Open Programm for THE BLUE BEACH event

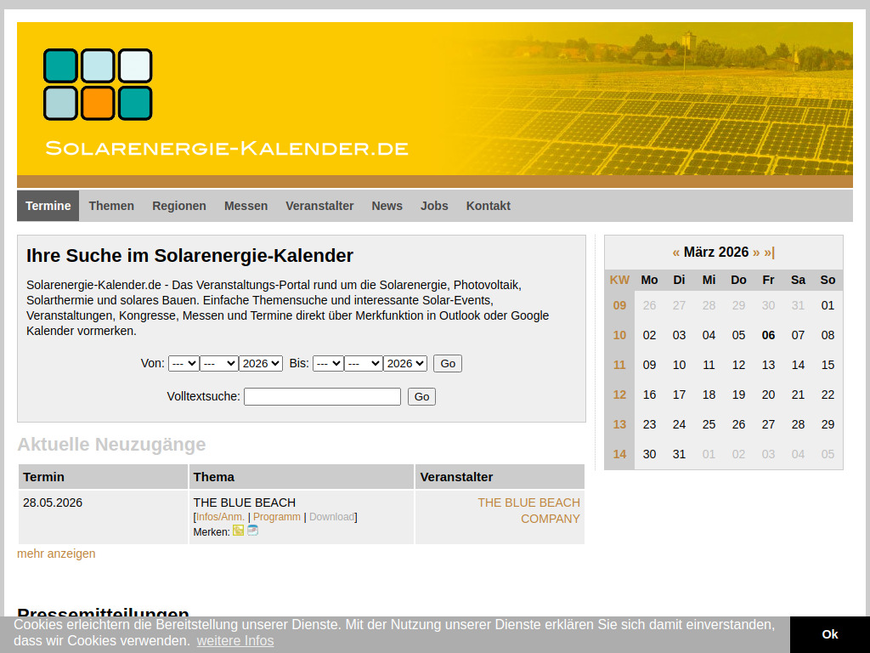tap(276, 516)
